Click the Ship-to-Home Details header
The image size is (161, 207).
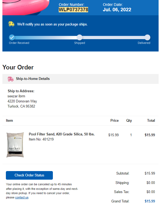pyautogui.click(x=33, y=79)
